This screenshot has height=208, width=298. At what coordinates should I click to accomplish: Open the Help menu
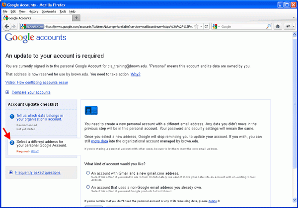72,11
